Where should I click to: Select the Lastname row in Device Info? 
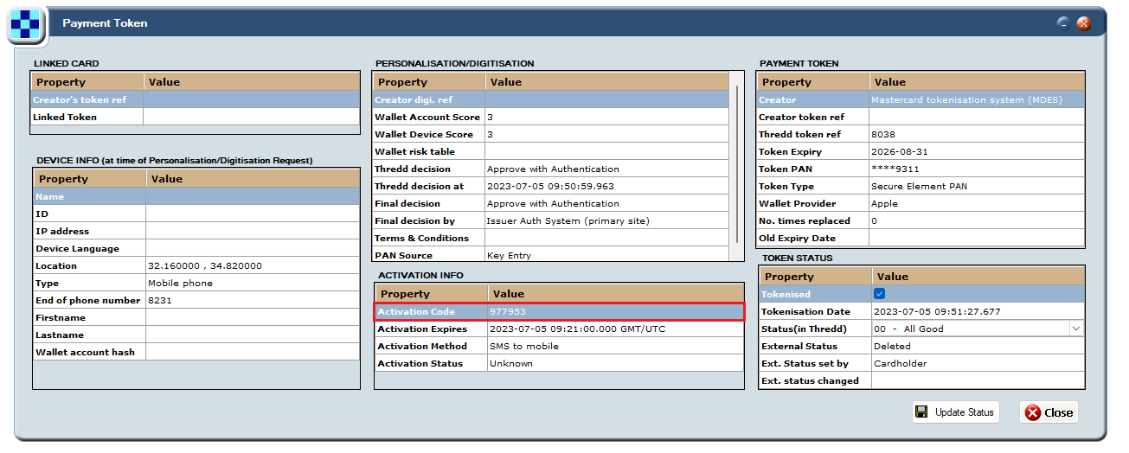tap(196, 335)
